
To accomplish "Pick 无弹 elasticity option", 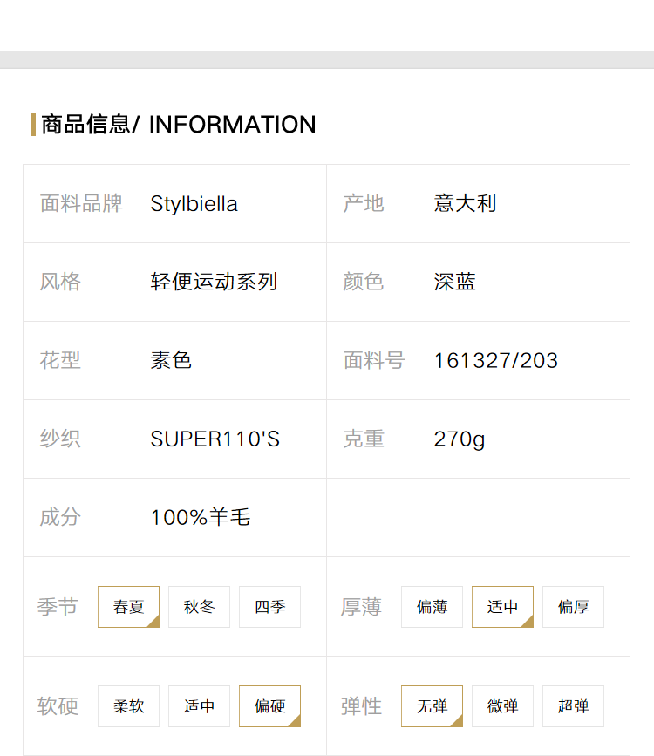I will [432, 705].
